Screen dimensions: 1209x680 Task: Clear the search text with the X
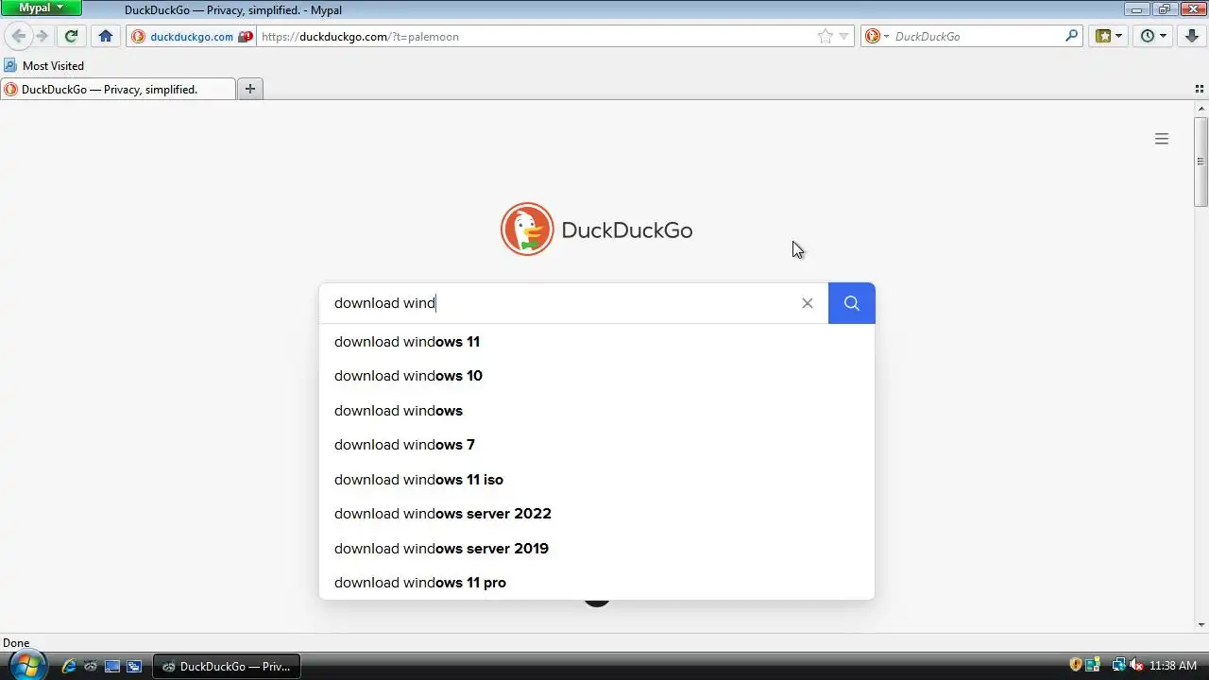pyautogui.click(x=808, y=303)
